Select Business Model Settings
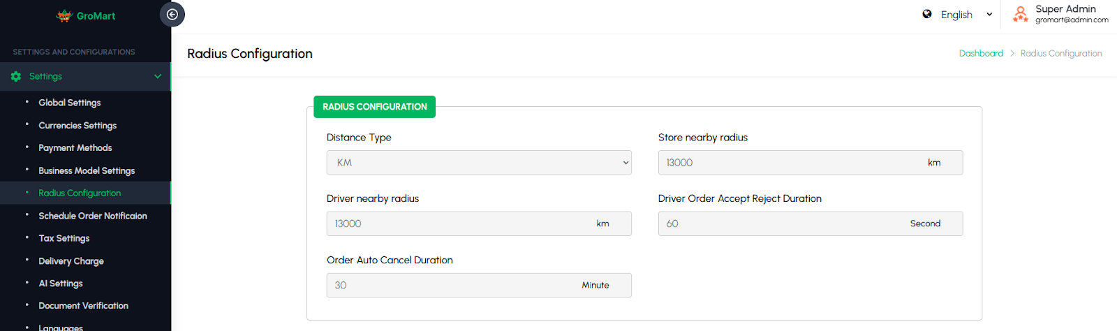Viewport: 1117px width, 331px height. (87, 170)
